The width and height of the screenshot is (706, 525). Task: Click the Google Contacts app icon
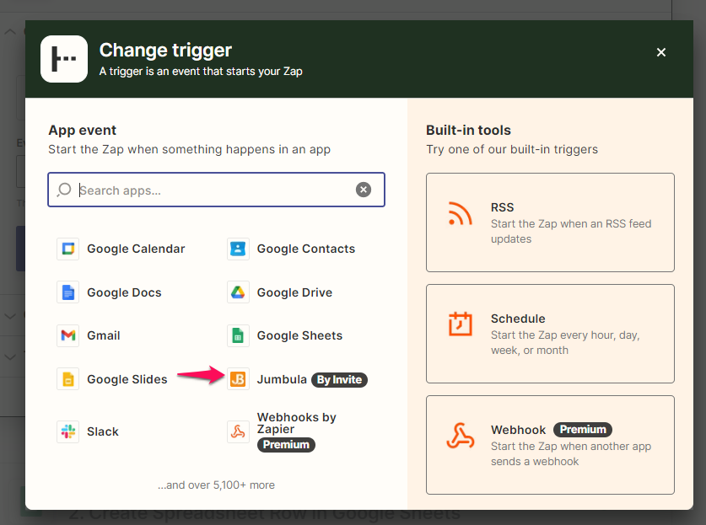[x=238, y=249]
